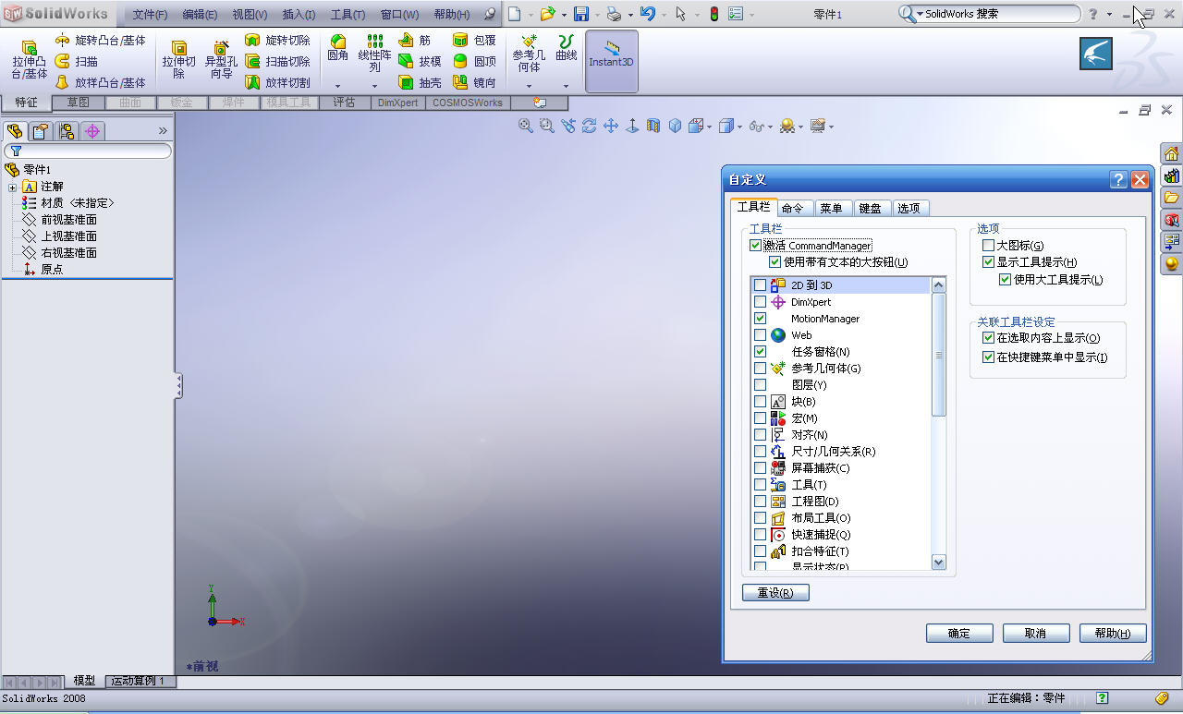Select the 旋转切除 revolved cut tool
Screen dimensions: 1183x714
(x=277, y=41)
